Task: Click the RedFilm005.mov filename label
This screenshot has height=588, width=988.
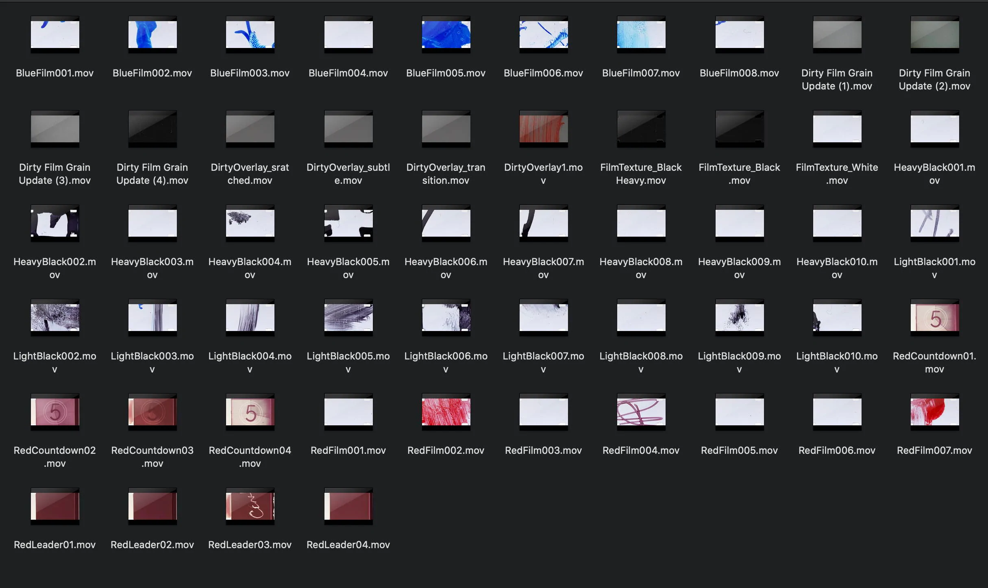Action: (x=740, y=450)
